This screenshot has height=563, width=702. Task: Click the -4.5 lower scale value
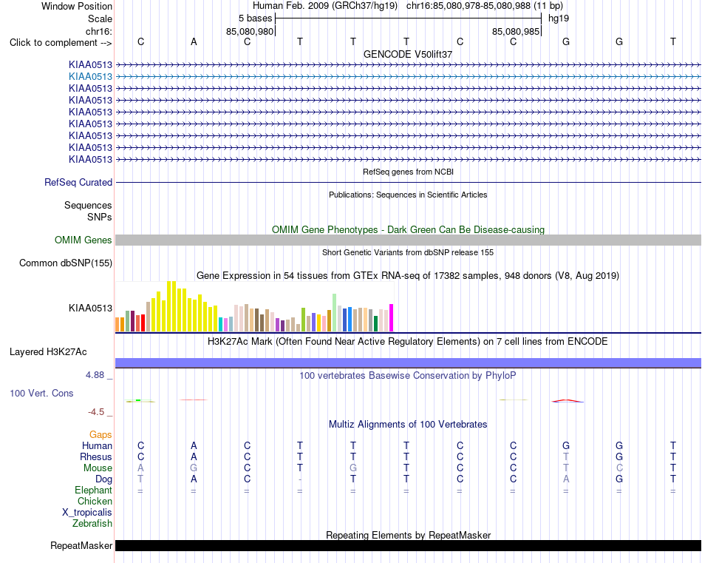pyautogui.click(x=96, y=412)
